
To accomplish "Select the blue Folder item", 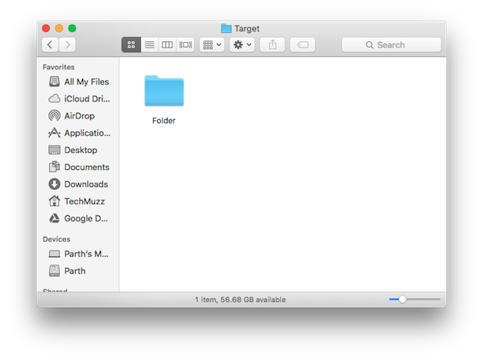I will (x=164, y=91).
